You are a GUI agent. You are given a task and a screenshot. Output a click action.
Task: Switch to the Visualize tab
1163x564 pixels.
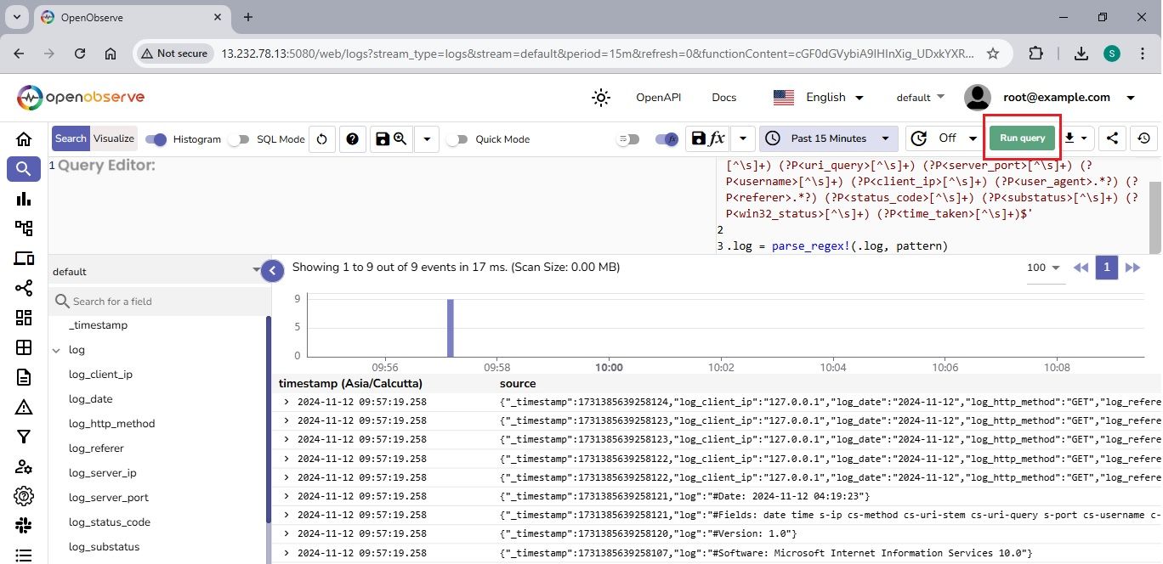pos(114,139)
